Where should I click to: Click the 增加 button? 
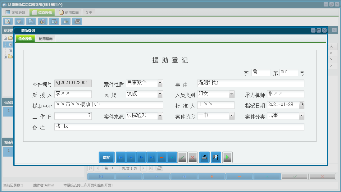click(x=107, y=157)
